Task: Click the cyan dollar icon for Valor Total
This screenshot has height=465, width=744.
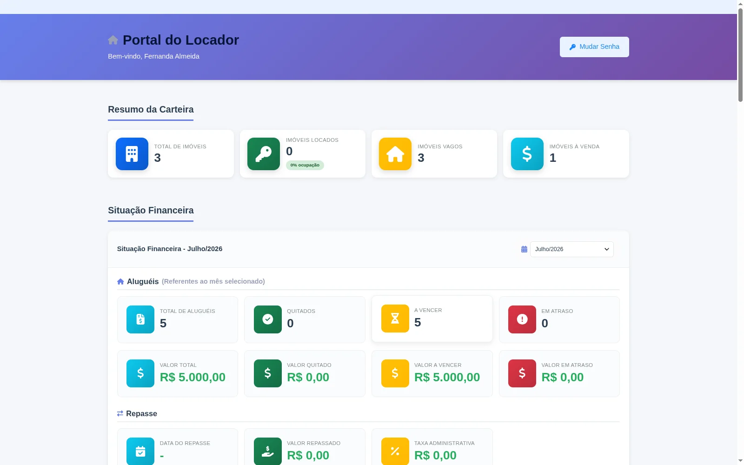Action: (x=140, y=373)
